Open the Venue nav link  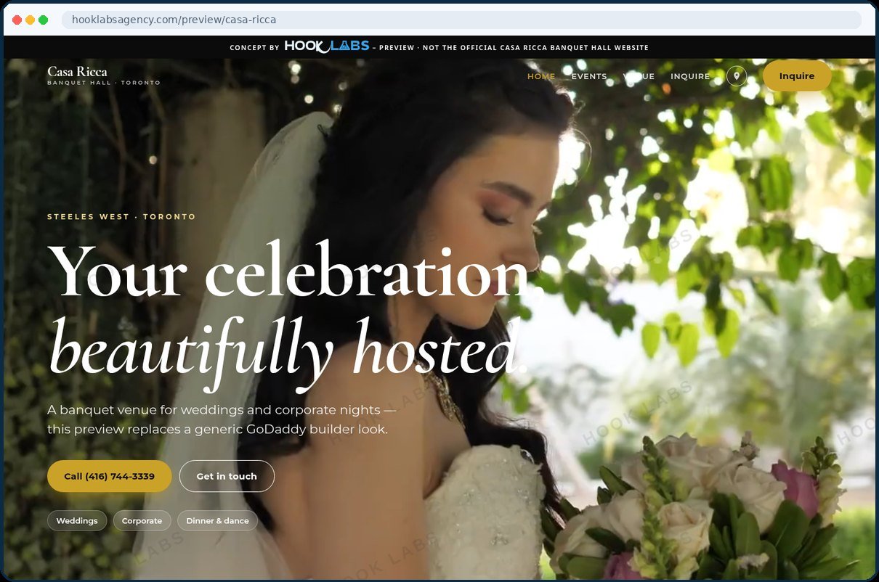click(639, 76)
